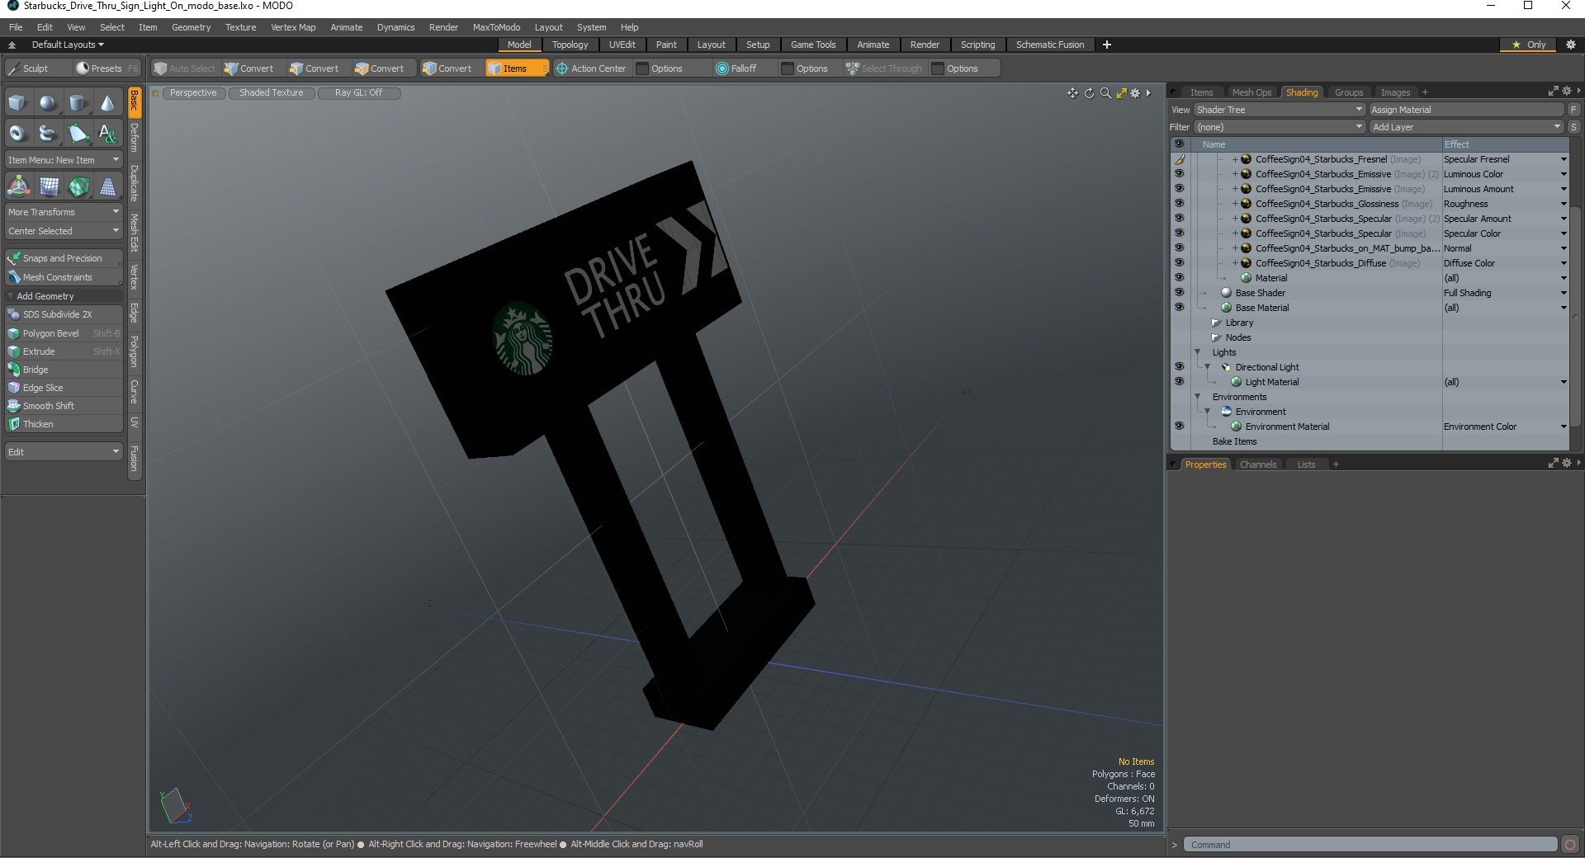Open the viewport settings gear
This screenshot has height=858, width=1585.
point(1135,93)
